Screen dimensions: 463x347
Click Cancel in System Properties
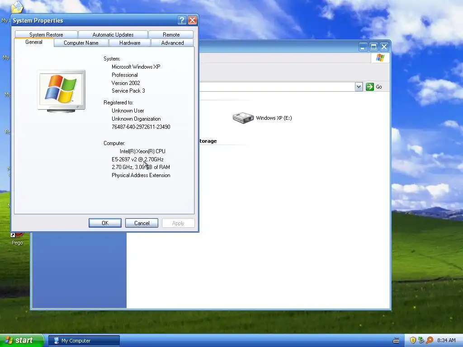(142, 223)
